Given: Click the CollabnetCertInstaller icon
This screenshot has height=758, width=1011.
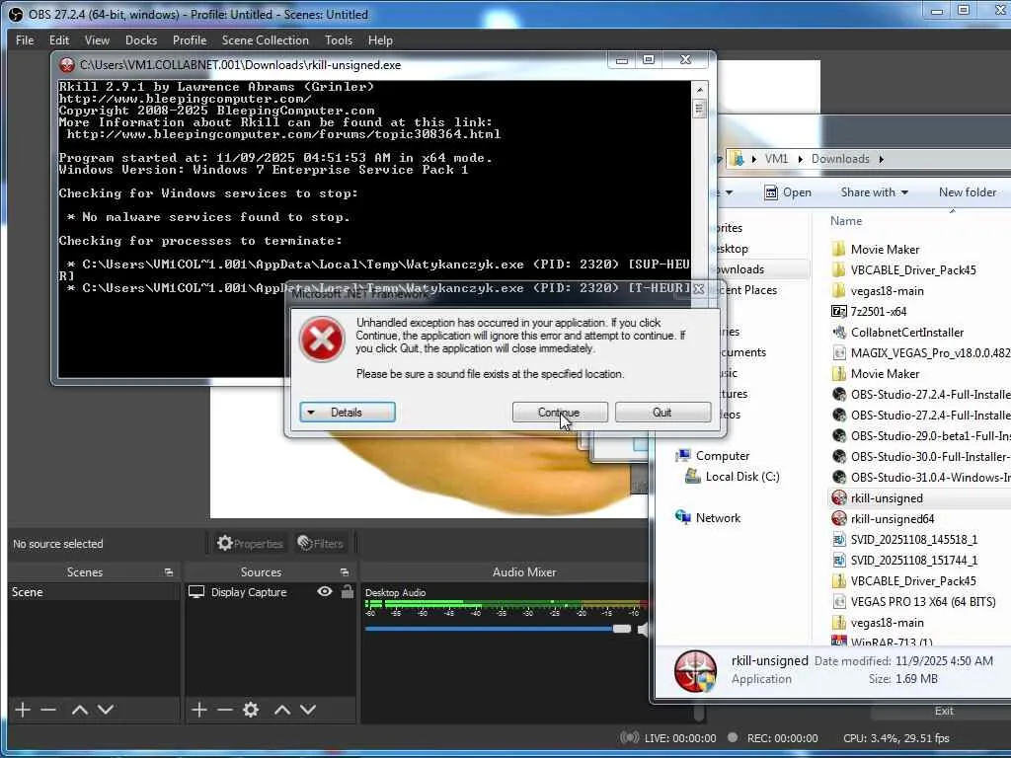Looking at the screenshot, I should tap(839, 332).
